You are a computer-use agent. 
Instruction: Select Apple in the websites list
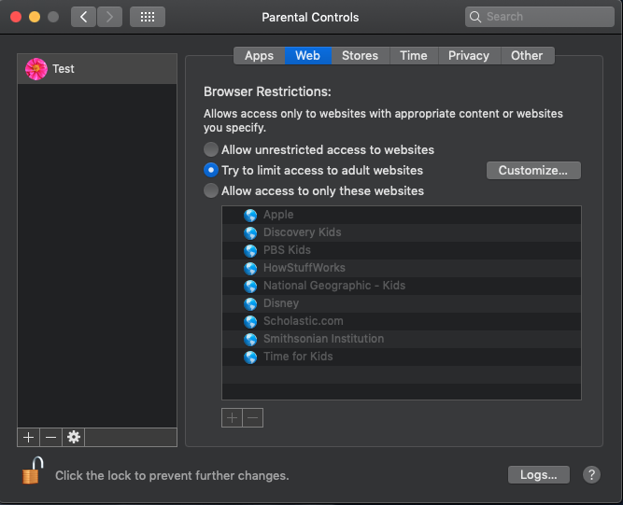[402, 215]
